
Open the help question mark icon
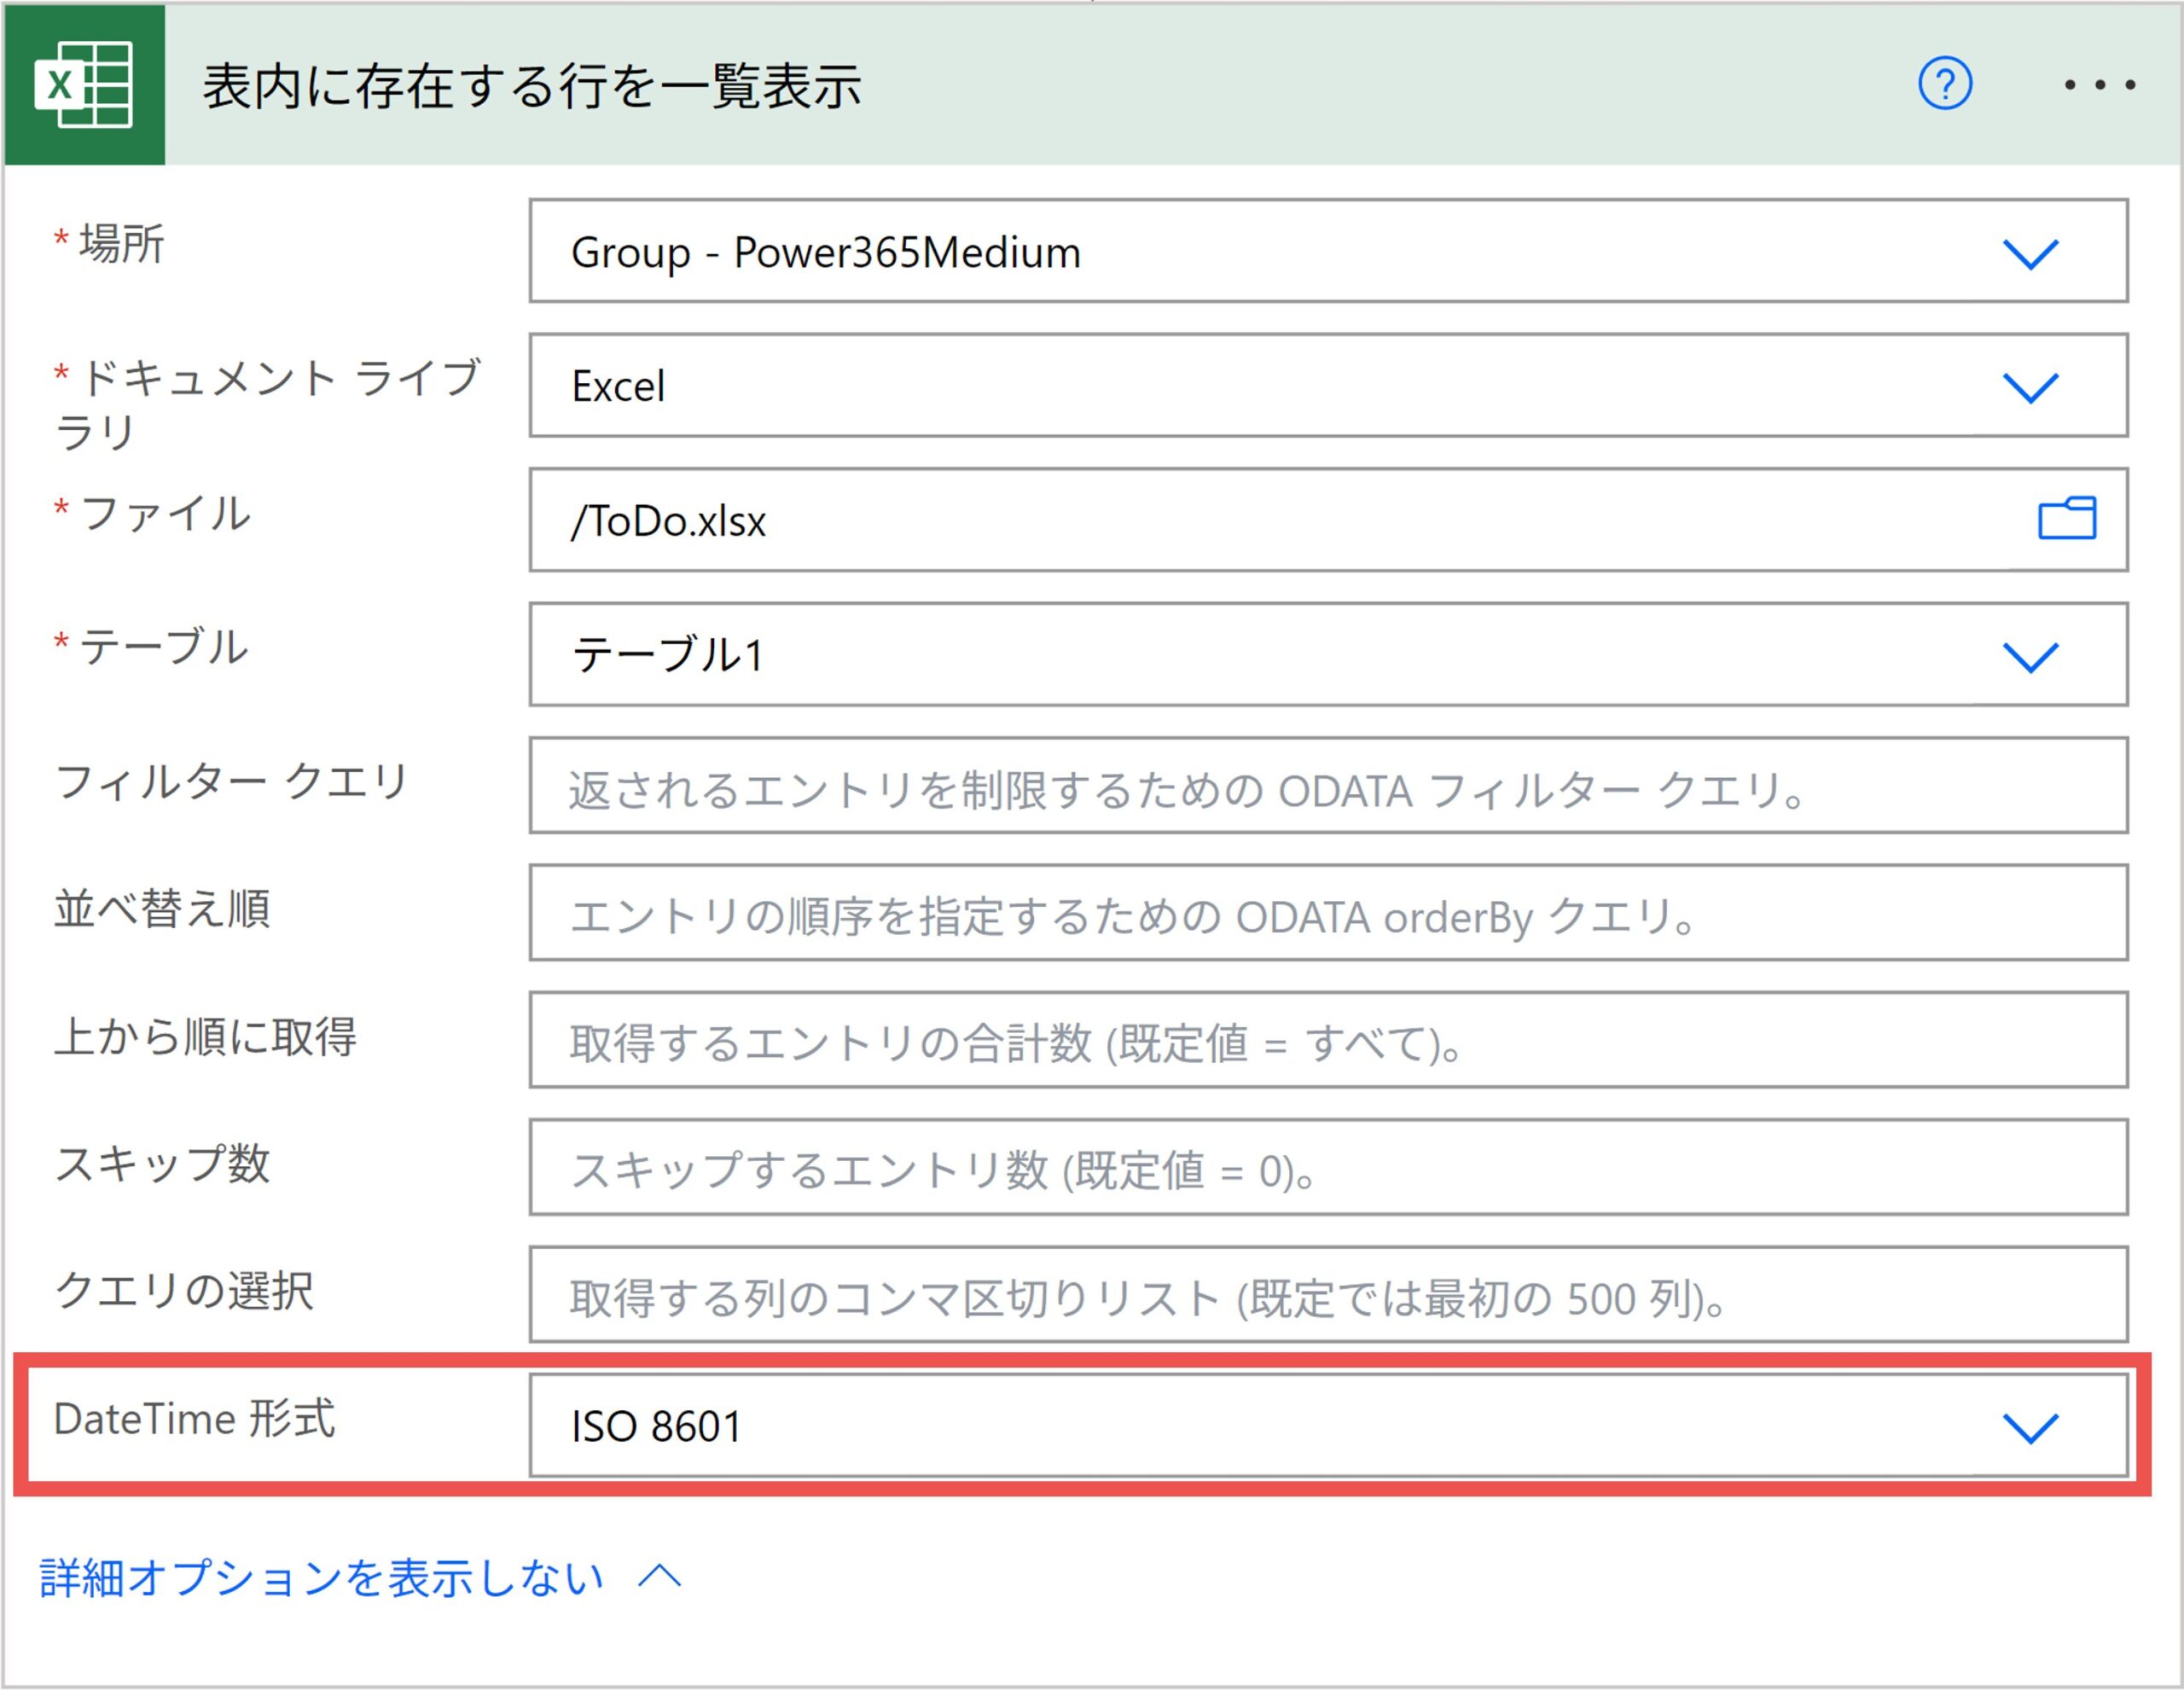tap(1944, 84)
